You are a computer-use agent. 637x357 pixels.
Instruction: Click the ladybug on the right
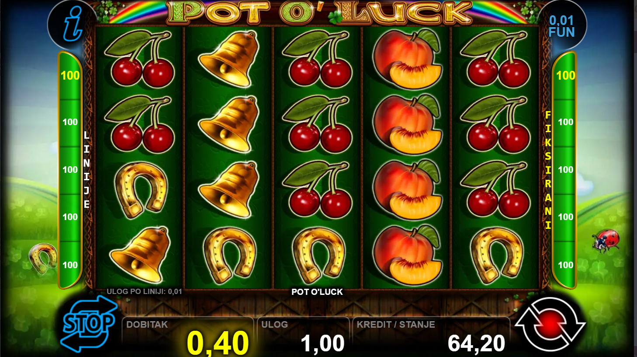click(x=606, y=241)
